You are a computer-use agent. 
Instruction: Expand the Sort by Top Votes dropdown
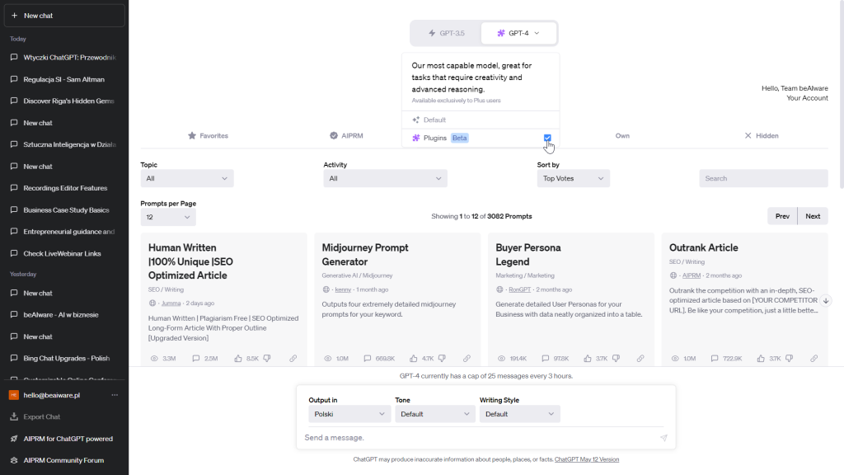click(573, 178)
